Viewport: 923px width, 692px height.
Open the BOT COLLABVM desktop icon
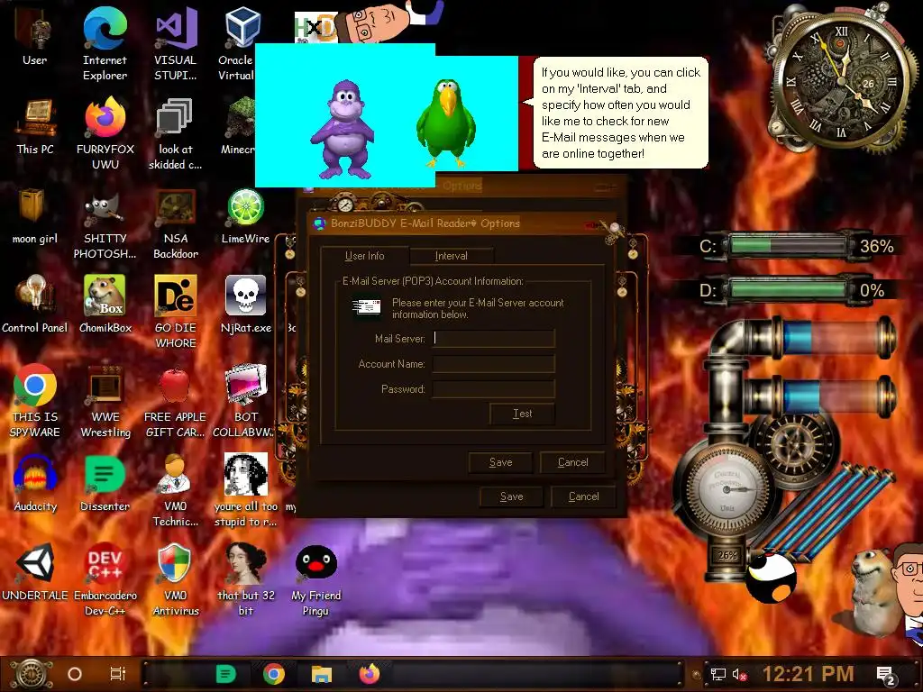pyautogui.click(x=243, y=401)
